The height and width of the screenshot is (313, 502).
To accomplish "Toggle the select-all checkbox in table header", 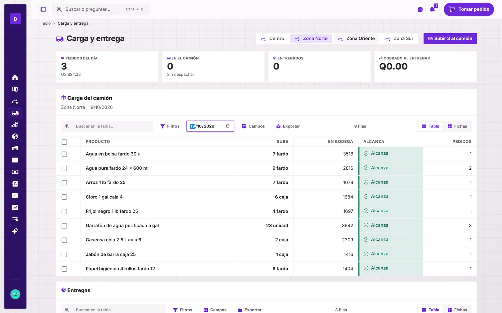I will pyautogui.click(x=64, y=142).
